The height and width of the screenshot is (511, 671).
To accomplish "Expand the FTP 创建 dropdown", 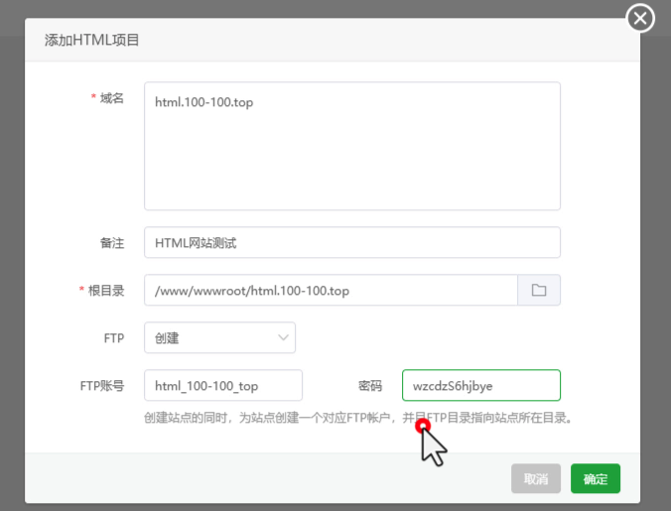I will click(x=219, y=337).
